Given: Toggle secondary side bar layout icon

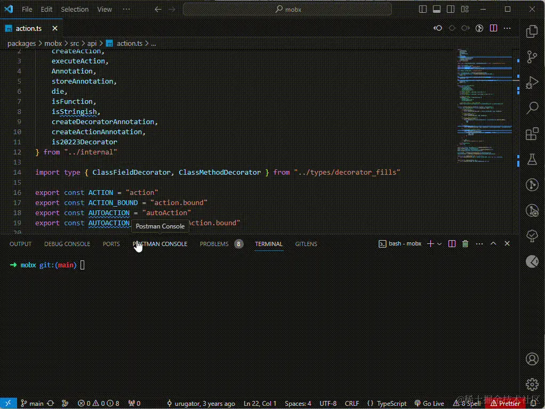Looking at the screenshot, I should 451,10.
